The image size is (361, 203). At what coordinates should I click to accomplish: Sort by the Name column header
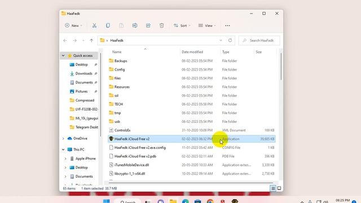click(117, 52)
